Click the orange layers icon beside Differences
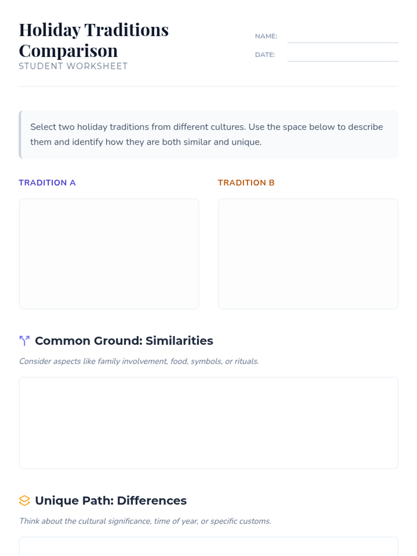This screenshot has height=556, width=417. 24,500
